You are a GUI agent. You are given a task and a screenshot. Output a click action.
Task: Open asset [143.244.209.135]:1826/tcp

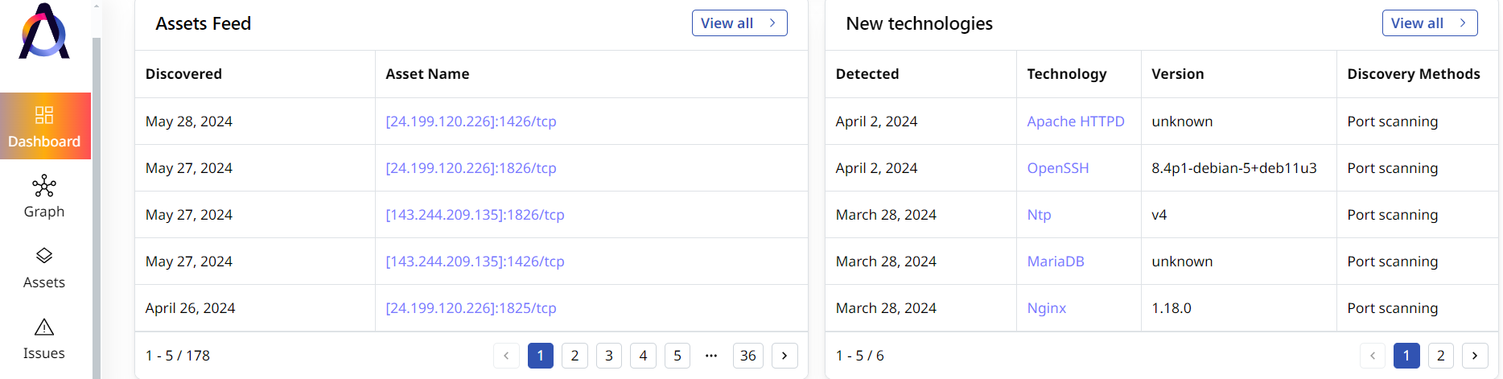tap(475, 215)
